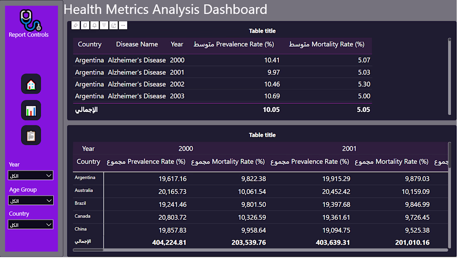The width and height of the screenshot is (457, 258).
Task: Click the horizontal scrollbar of the bottom matrix
Action: [x=260, y=250]
